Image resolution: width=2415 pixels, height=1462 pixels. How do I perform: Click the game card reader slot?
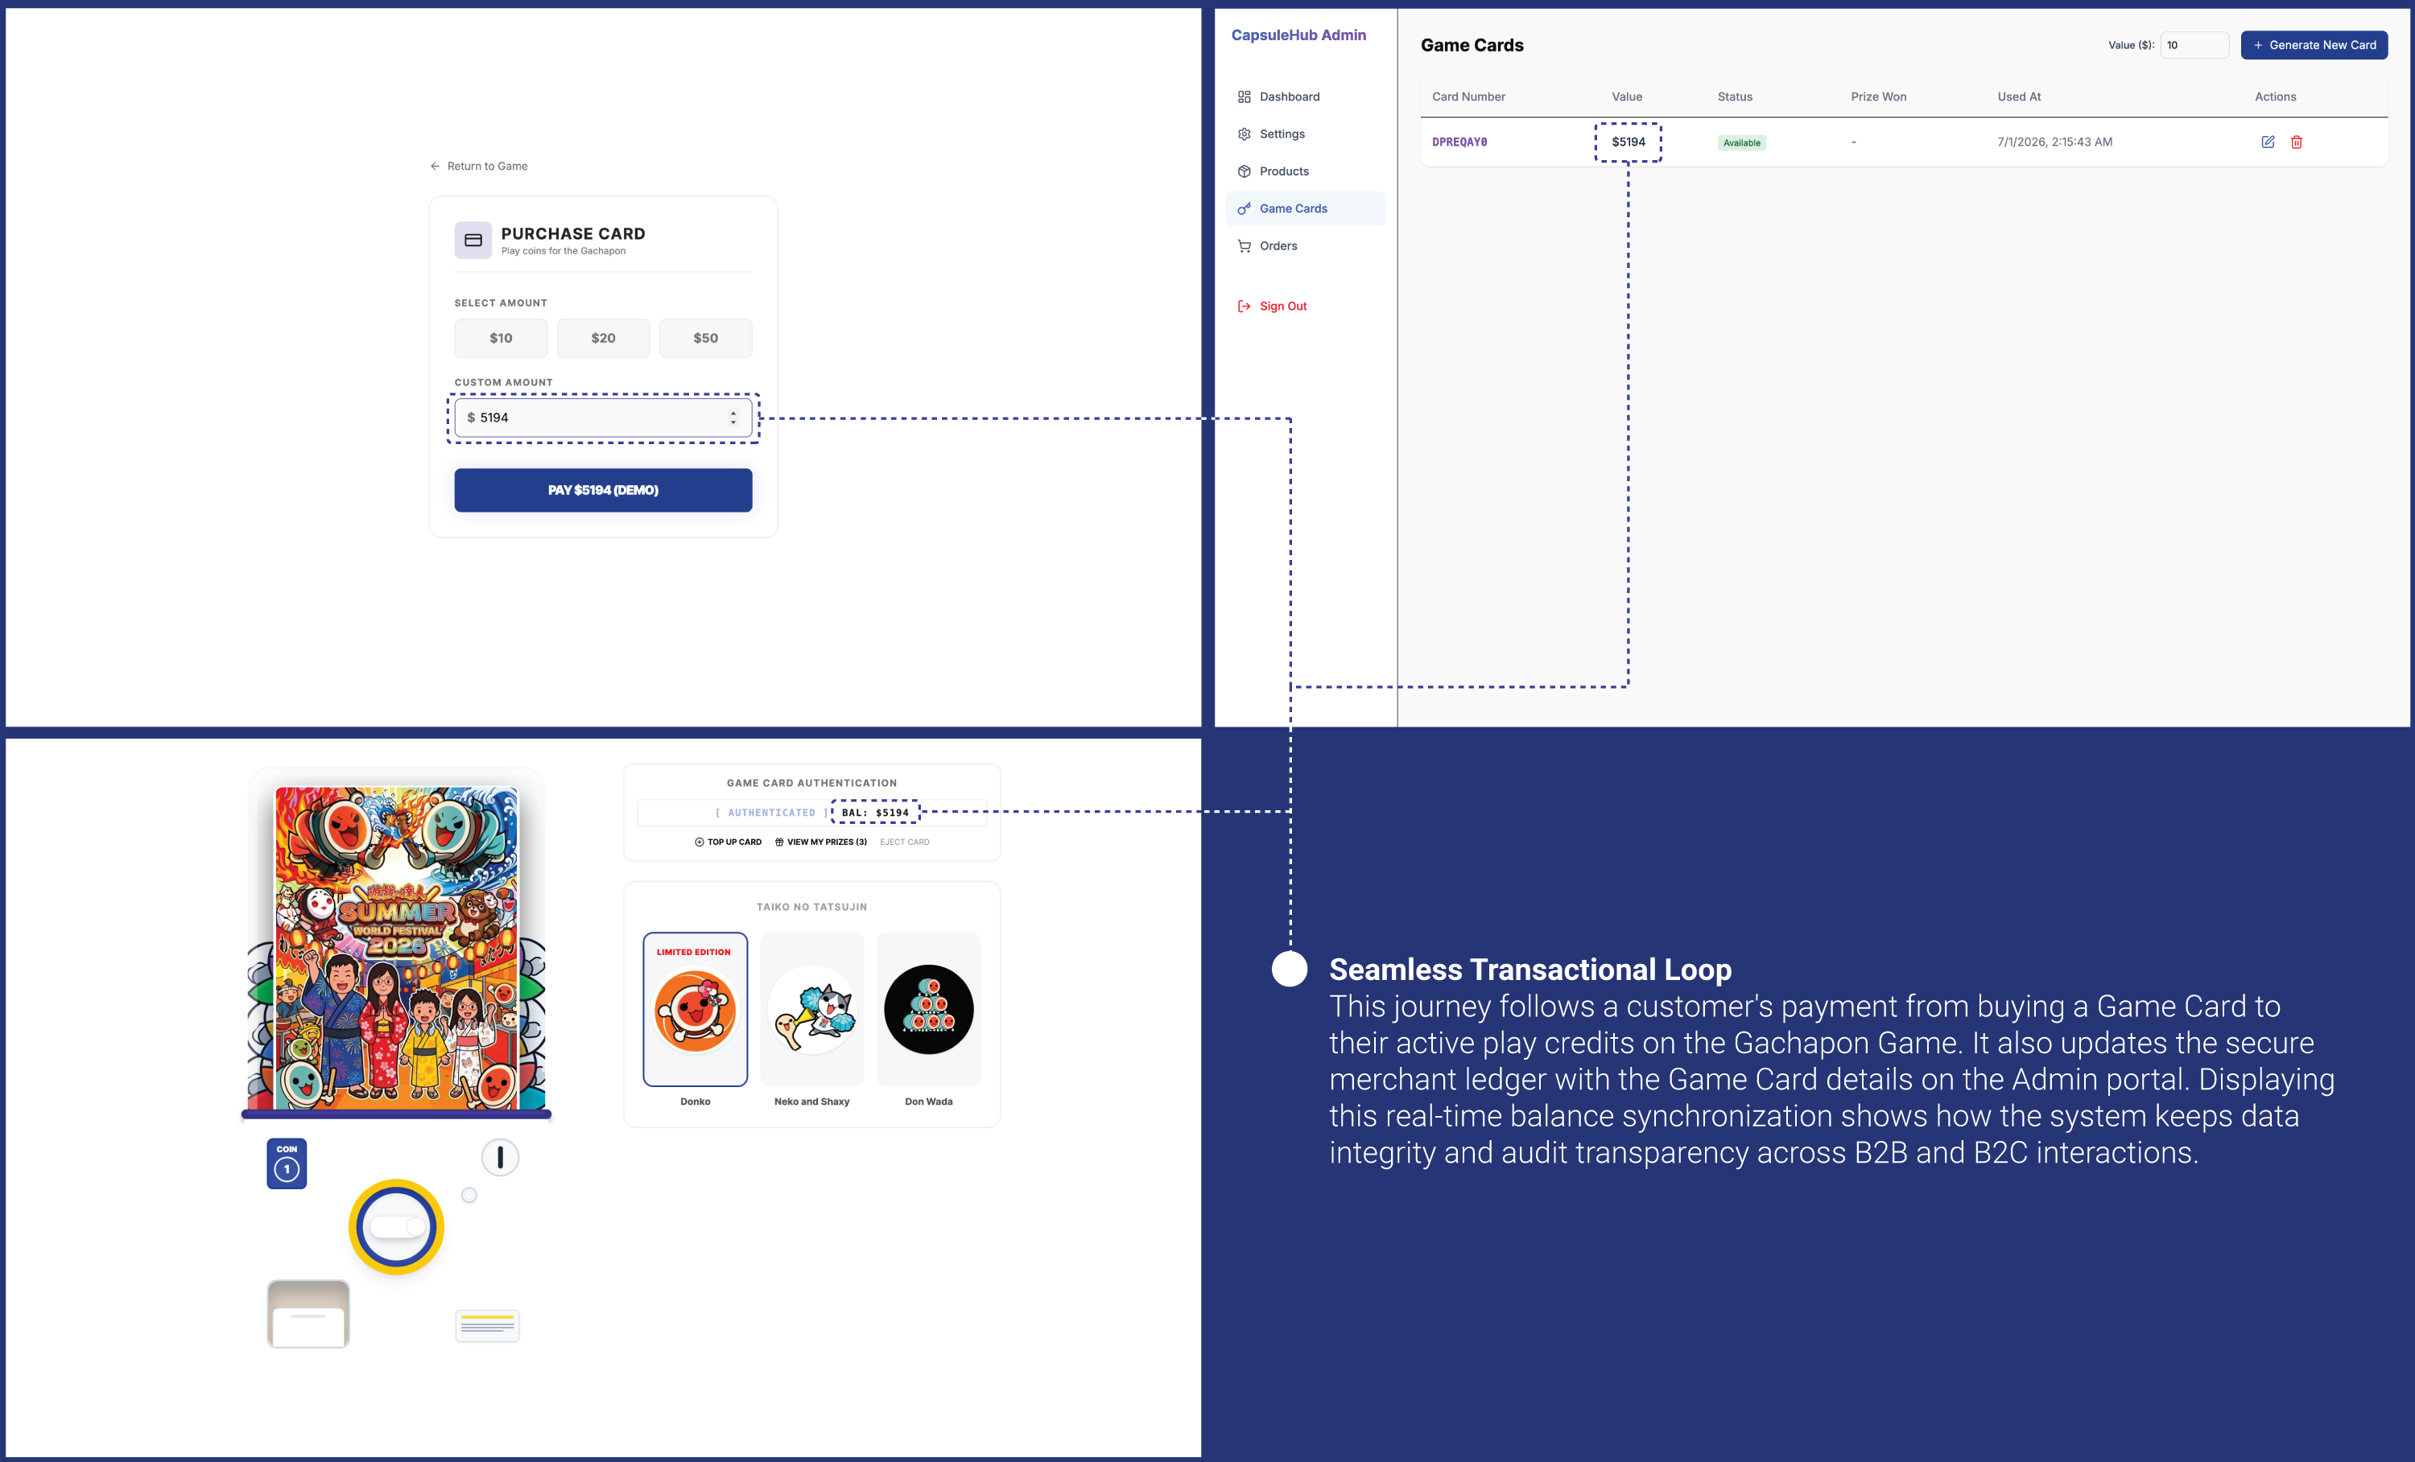(487, 1326)
